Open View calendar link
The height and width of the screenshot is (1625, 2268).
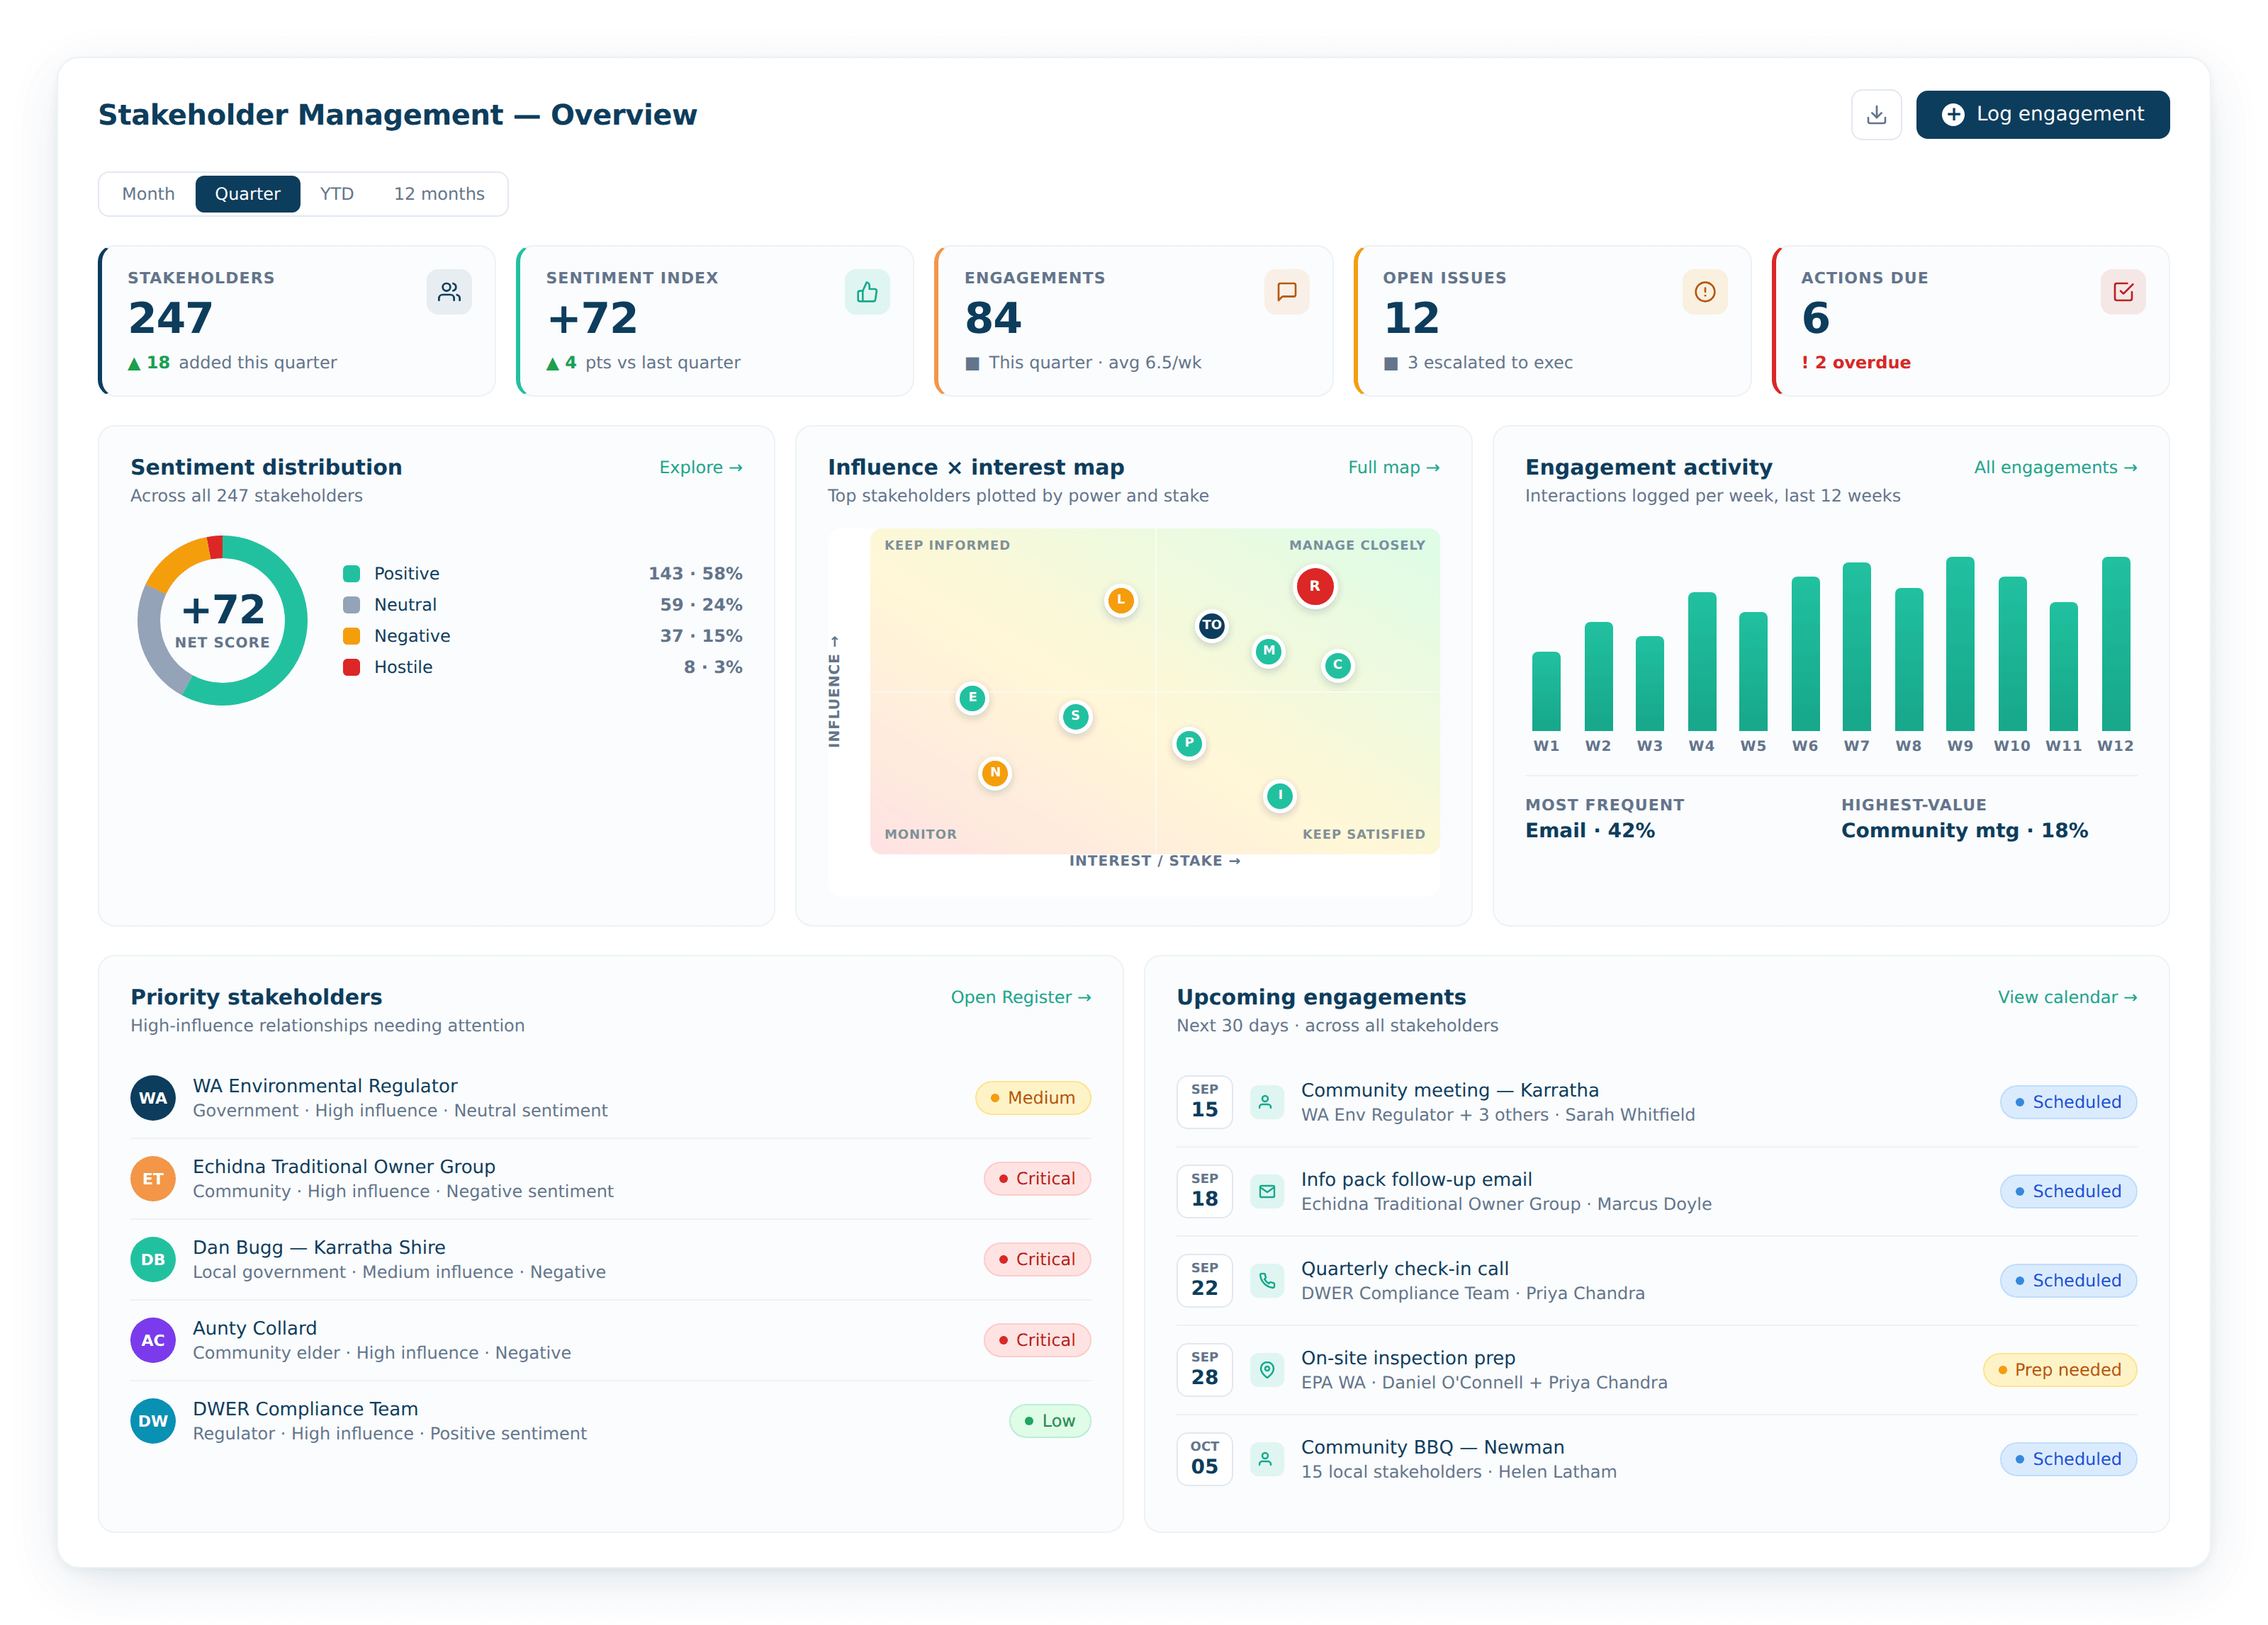2067,997
